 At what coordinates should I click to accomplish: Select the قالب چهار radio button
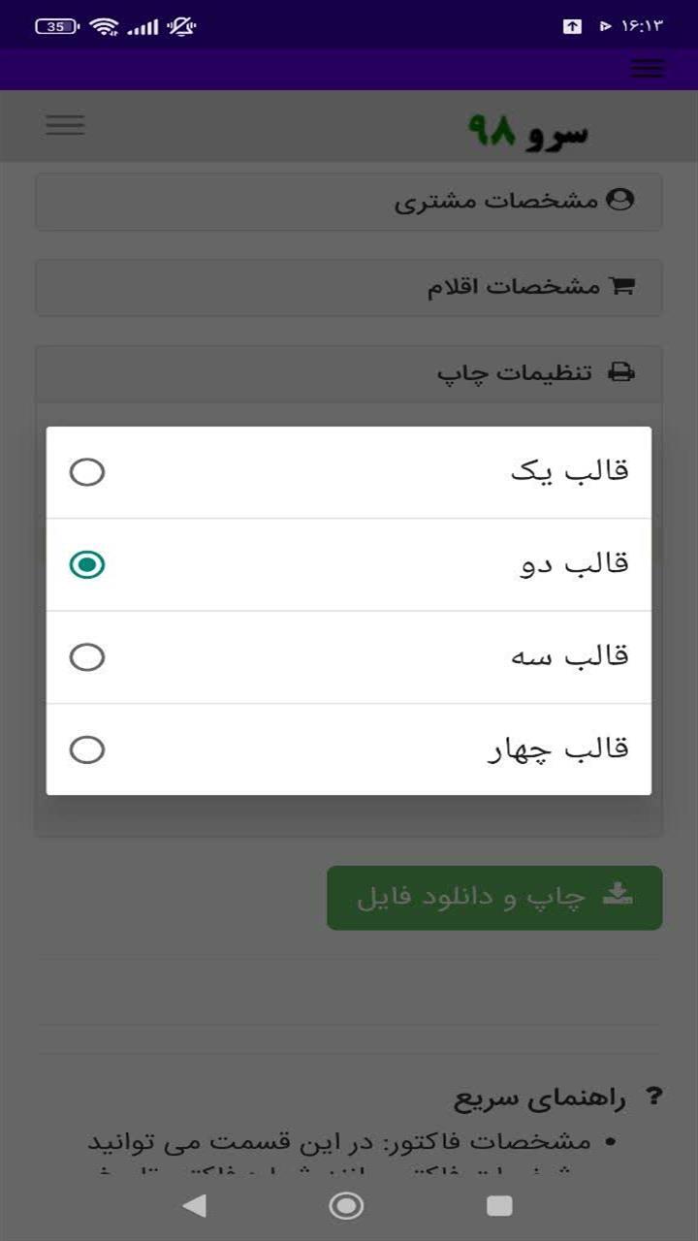(x=87, y=749)
